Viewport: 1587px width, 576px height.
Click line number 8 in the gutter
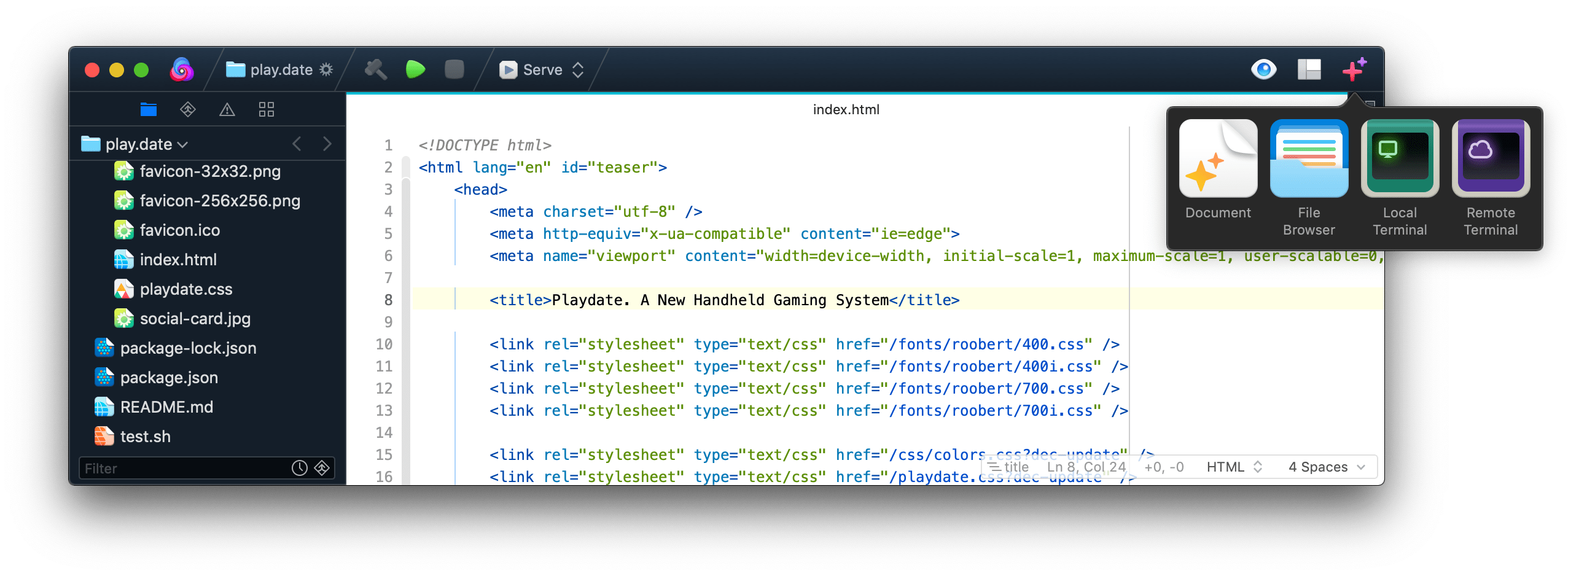pos(388,301)
